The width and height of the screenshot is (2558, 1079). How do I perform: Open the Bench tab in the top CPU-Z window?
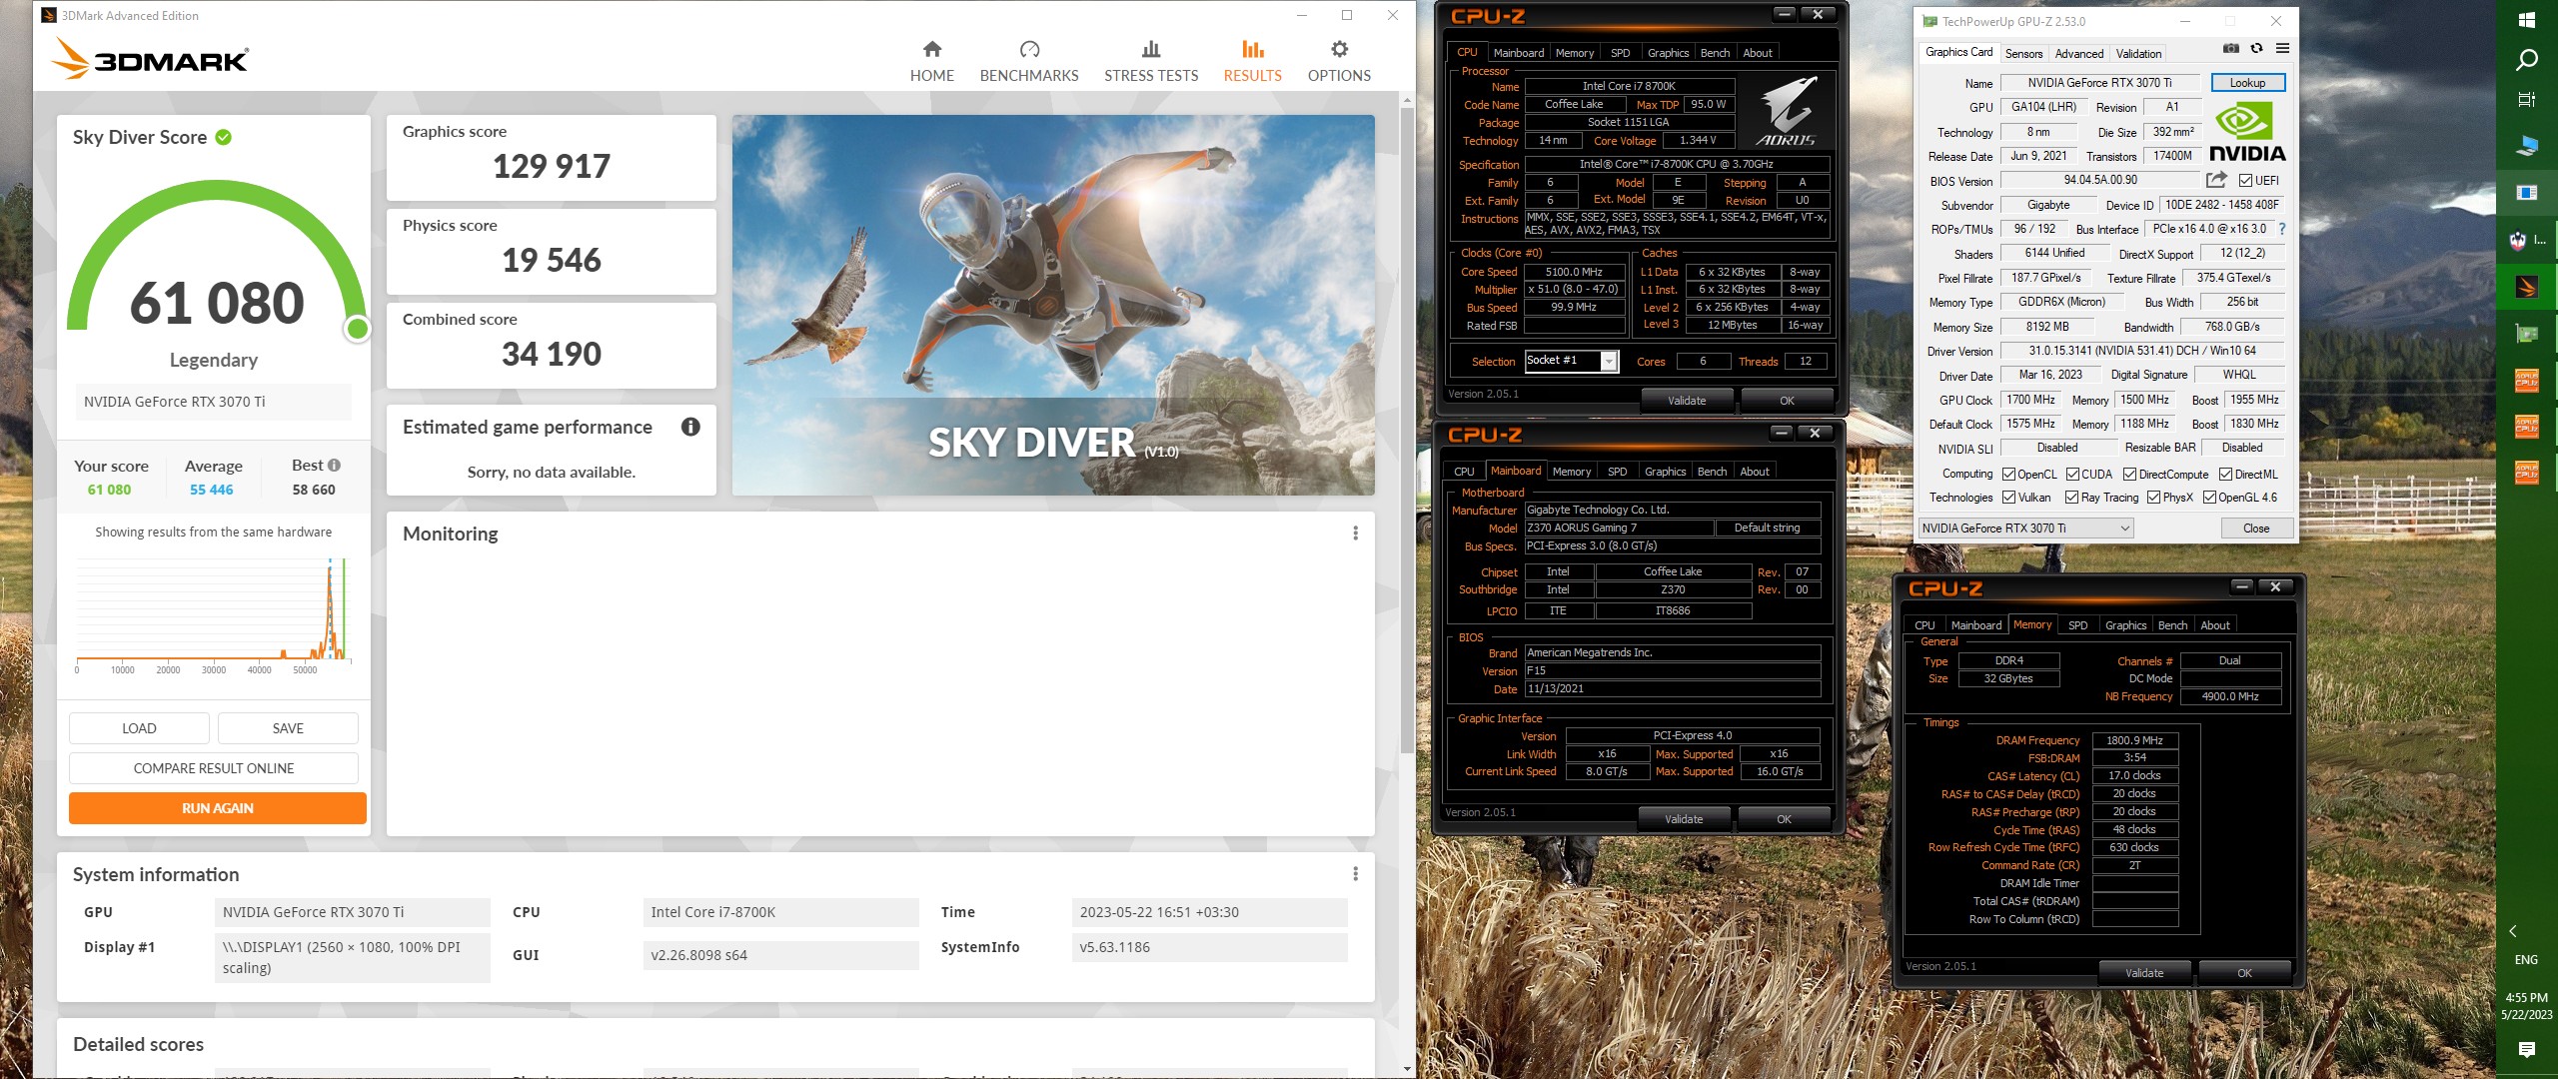coord(1715,53)
